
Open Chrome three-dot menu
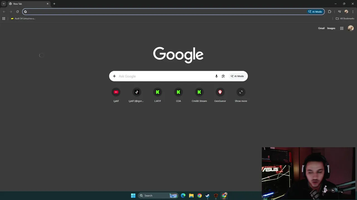pyautogui.click(x=353, y=12)
